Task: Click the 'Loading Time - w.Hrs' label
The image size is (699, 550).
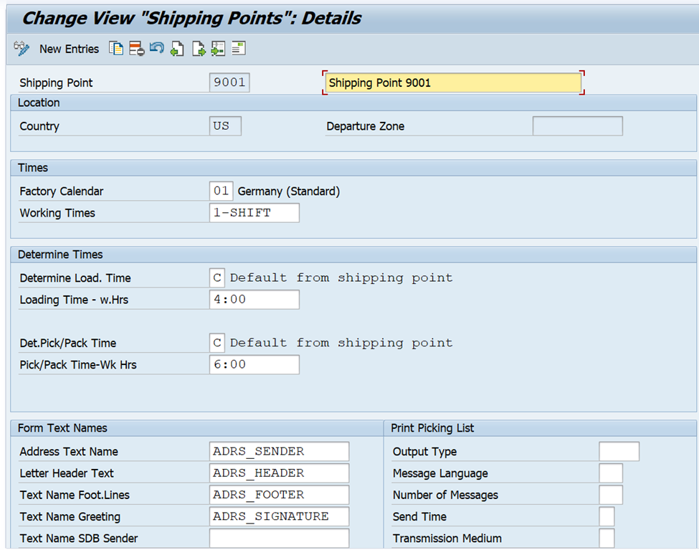Action: (74, 300)
